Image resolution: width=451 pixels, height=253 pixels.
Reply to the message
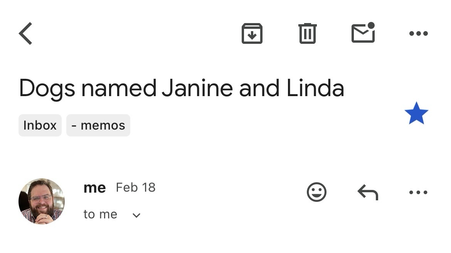click(x=368, y=192)
